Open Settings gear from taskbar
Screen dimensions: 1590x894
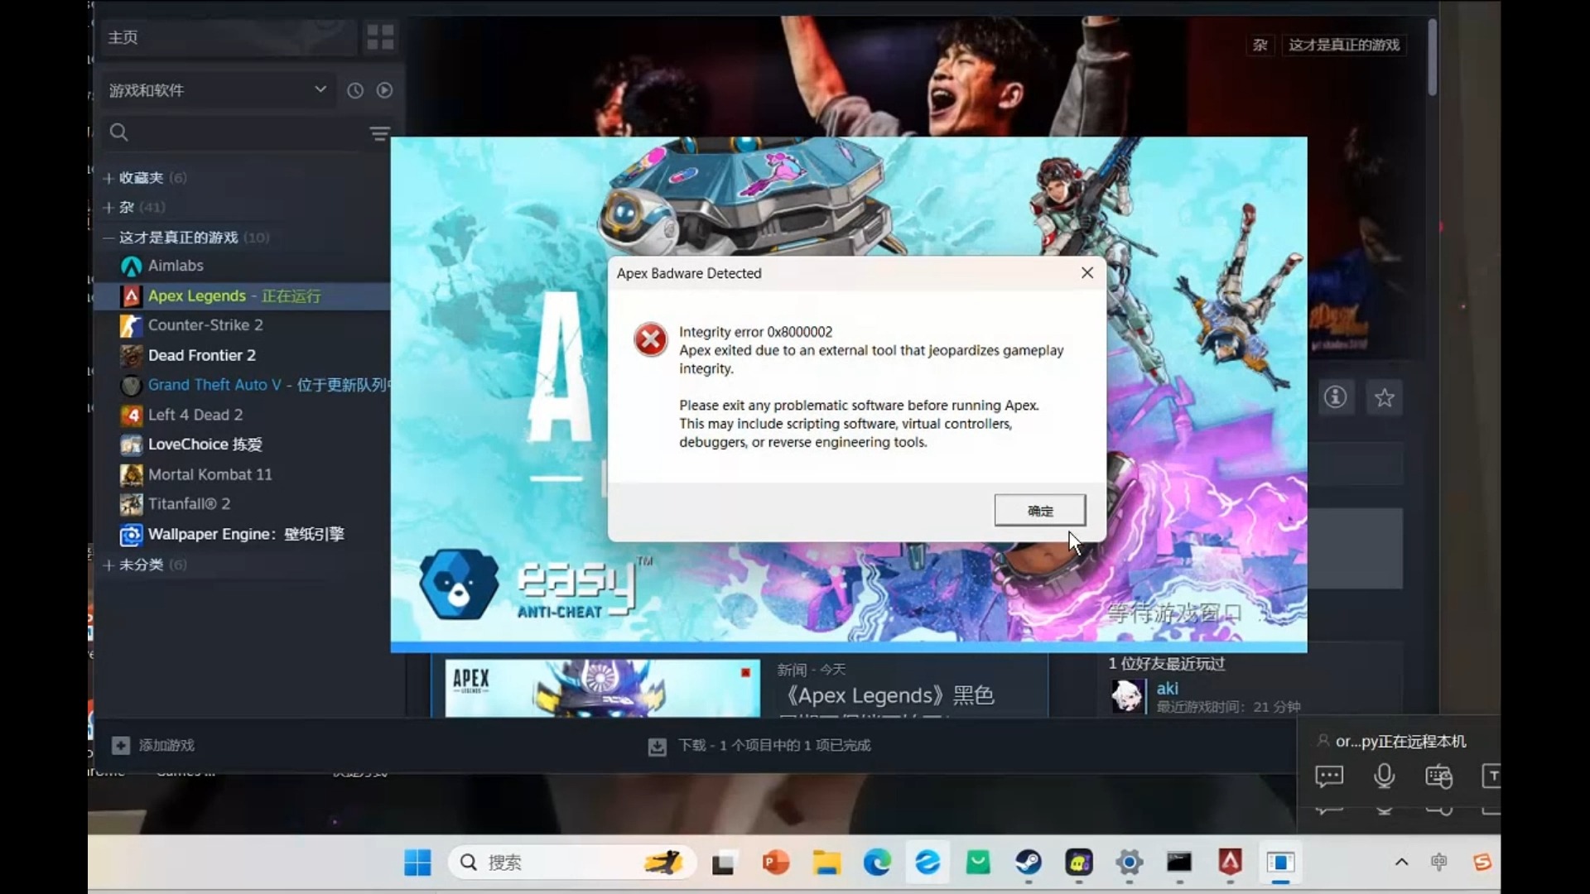[x=1129, y=863]
